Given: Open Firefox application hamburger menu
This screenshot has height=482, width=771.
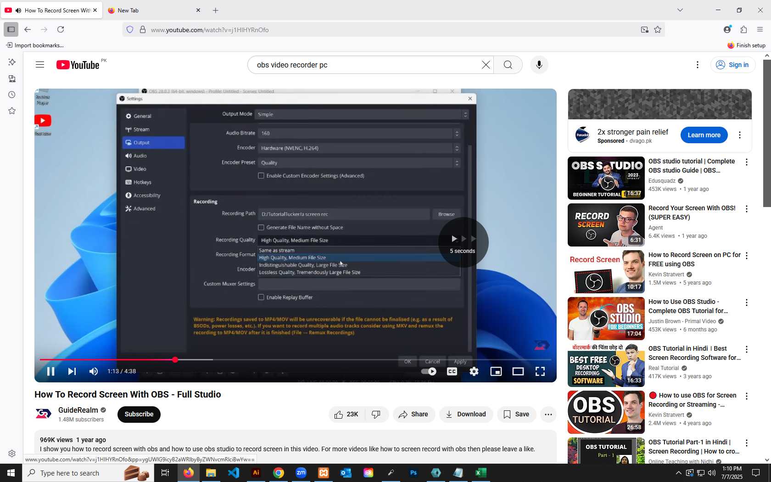Looking at the screenshot, I should click(x=760, y=29).
